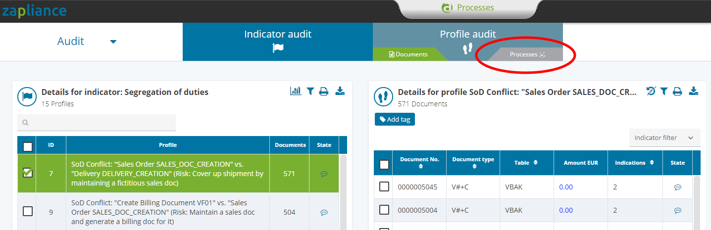Download the profile details documents

(x=694, y=91)
